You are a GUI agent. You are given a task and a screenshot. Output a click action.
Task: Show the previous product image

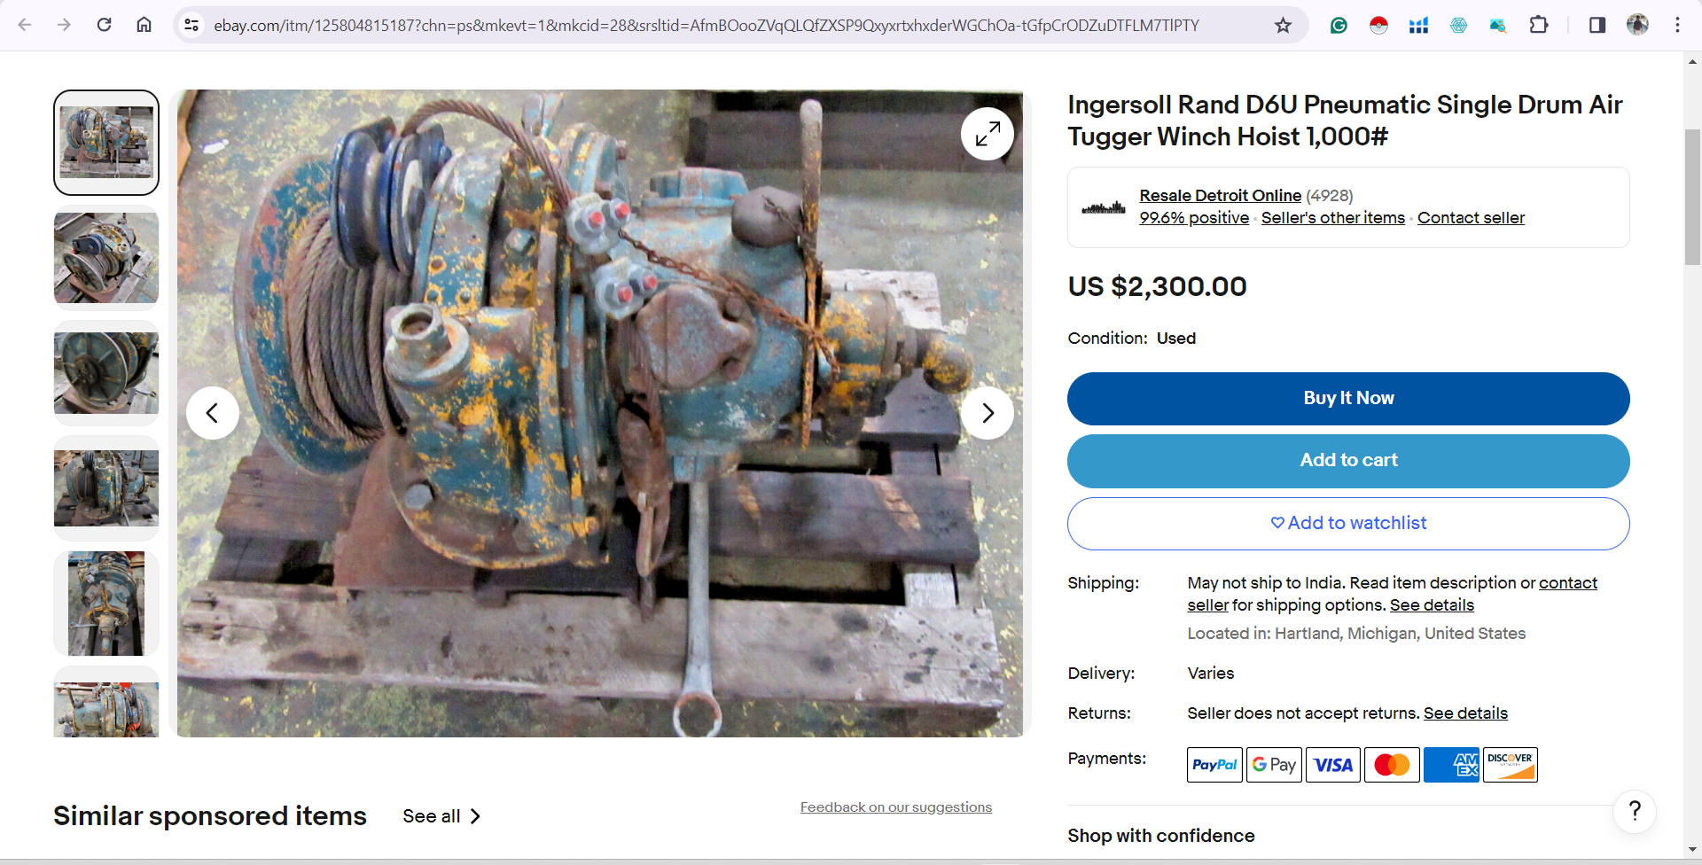click(213, 413)
